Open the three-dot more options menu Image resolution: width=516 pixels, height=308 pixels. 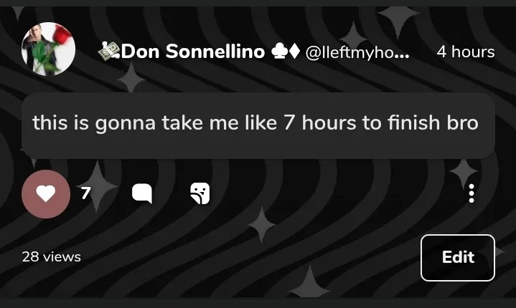[472, 193]
